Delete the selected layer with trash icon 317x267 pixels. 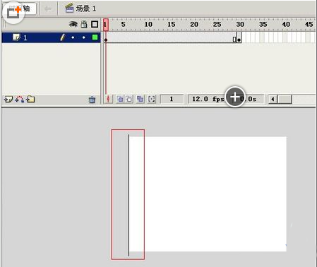(x=92, y=100)
